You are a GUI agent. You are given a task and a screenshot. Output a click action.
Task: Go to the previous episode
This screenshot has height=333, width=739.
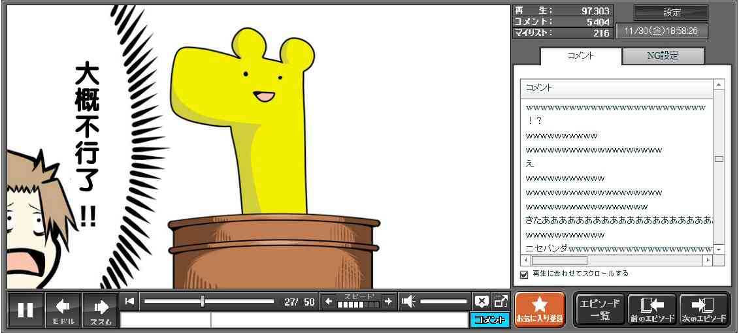[x=651, y=309]
